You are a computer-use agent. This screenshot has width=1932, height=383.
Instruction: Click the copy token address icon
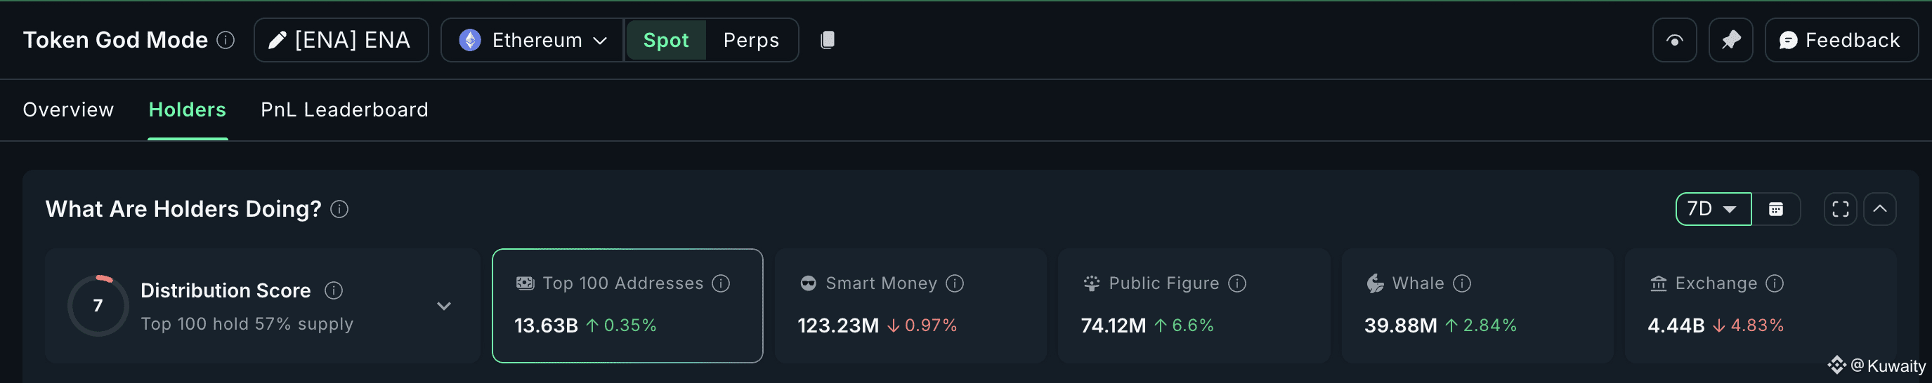tap(828, 40)
